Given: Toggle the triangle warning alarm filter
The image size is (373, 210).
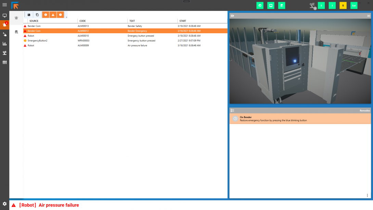Looking at the screenshot, I should [53, 15].
